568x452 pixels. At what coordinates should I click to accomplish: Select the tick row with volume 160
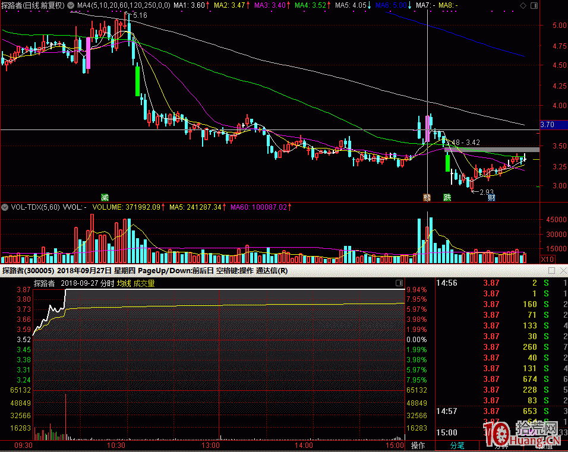[501, 304]
